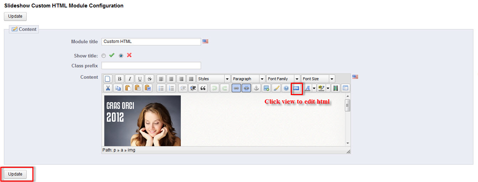Apply background highlight color
The width and height of the screenshot is (478, 182).
[x=321, y=88]
